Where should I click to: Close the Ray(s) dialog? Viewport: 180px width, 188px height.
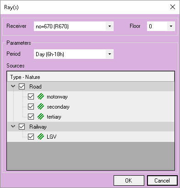[173, 7]
